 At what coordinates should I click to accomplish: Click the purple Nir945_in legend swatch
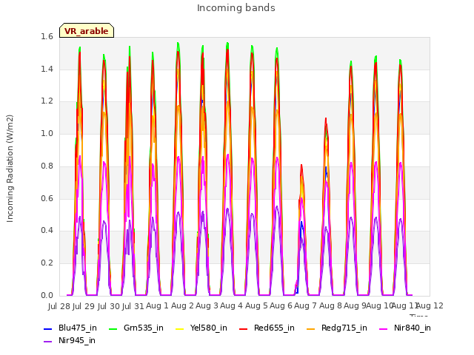click(x=47, y=342)
